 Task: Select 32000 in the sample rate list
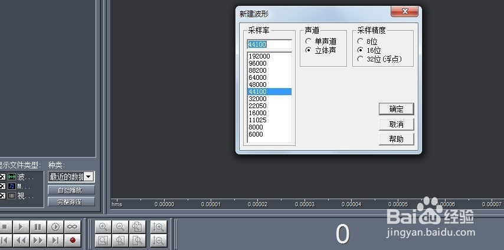(270, 99)
